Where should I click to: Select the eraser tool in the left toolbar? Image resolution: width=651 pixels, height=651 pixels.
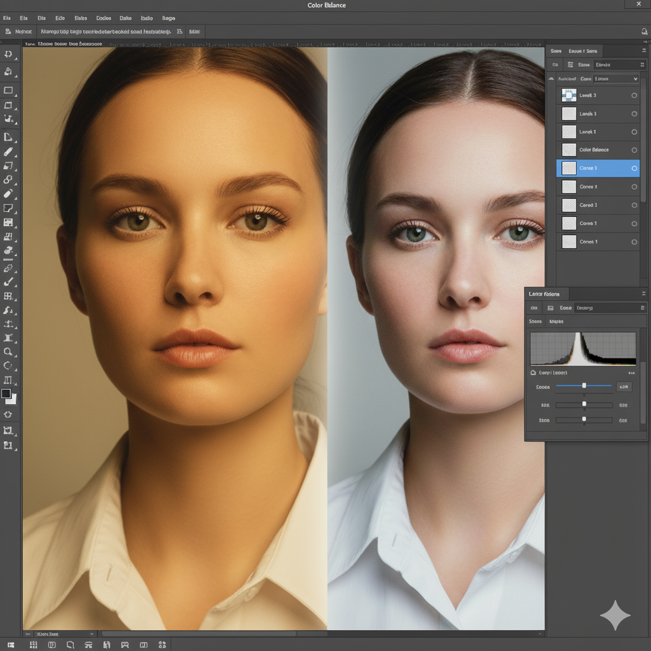tap(8, 193)
